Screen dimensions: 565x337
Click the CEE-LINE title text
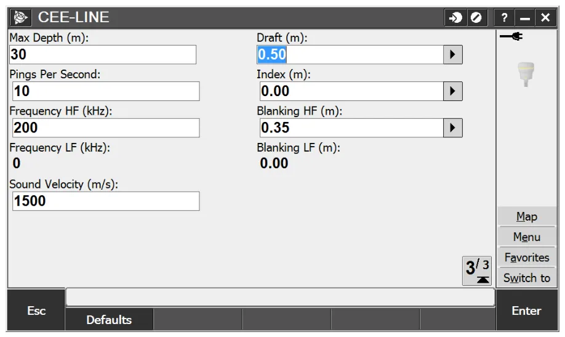pyautogui.click(x=73, y=17)
